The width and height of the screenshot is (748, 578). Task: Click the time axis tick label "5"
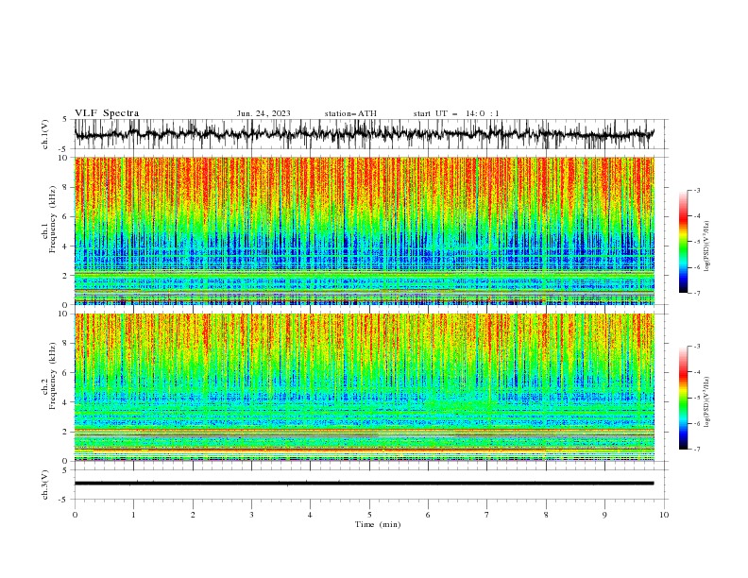[x=369, y=515]
